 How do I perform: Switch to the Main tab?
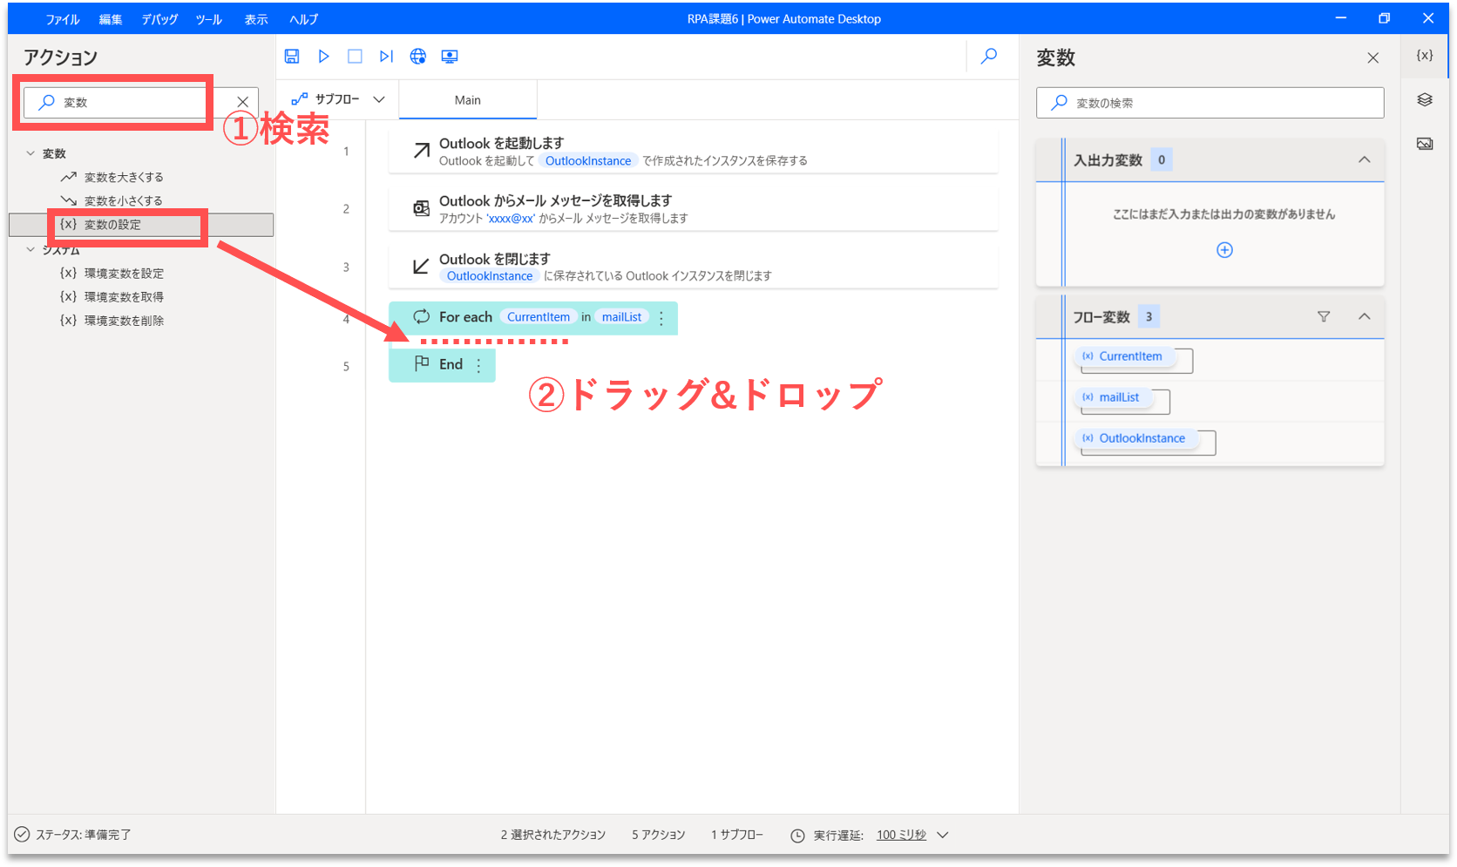(x=468, y=100)
